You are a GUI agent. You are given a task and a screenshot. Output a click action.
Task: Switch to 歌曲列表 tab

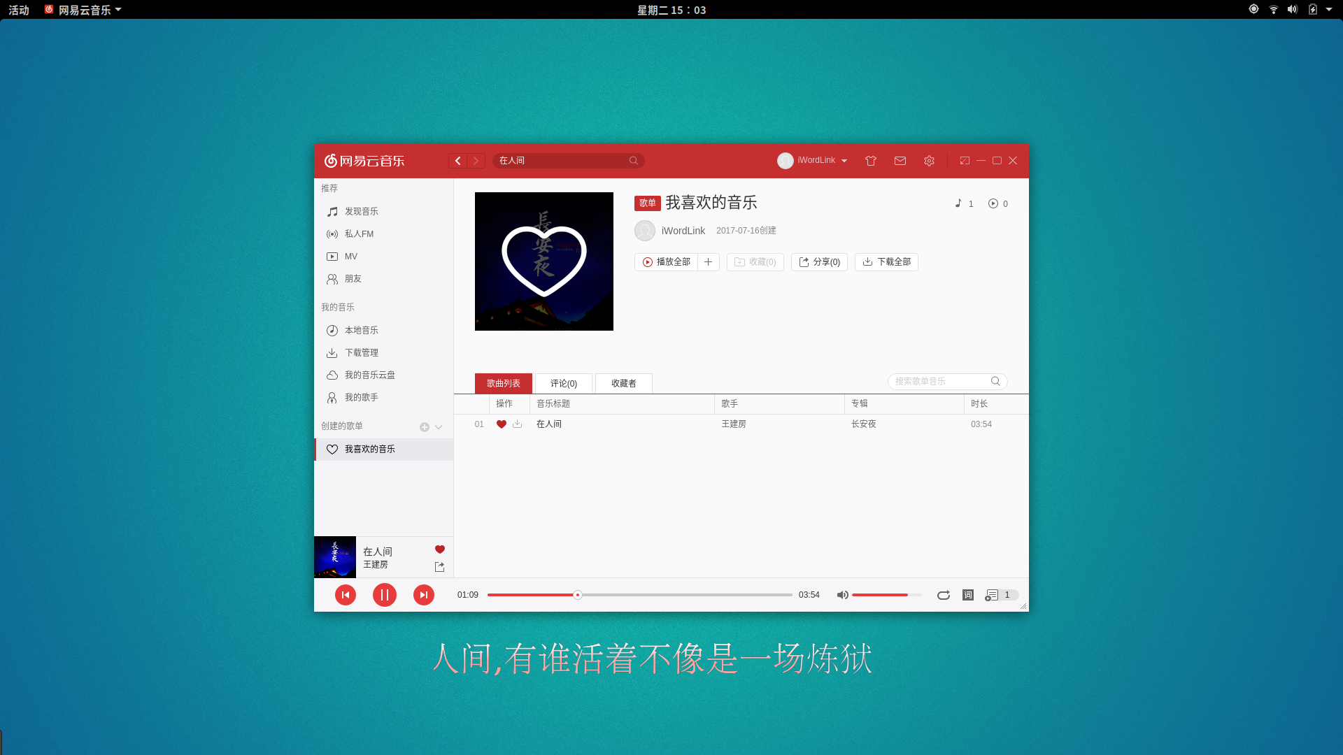tap(504, 383)
